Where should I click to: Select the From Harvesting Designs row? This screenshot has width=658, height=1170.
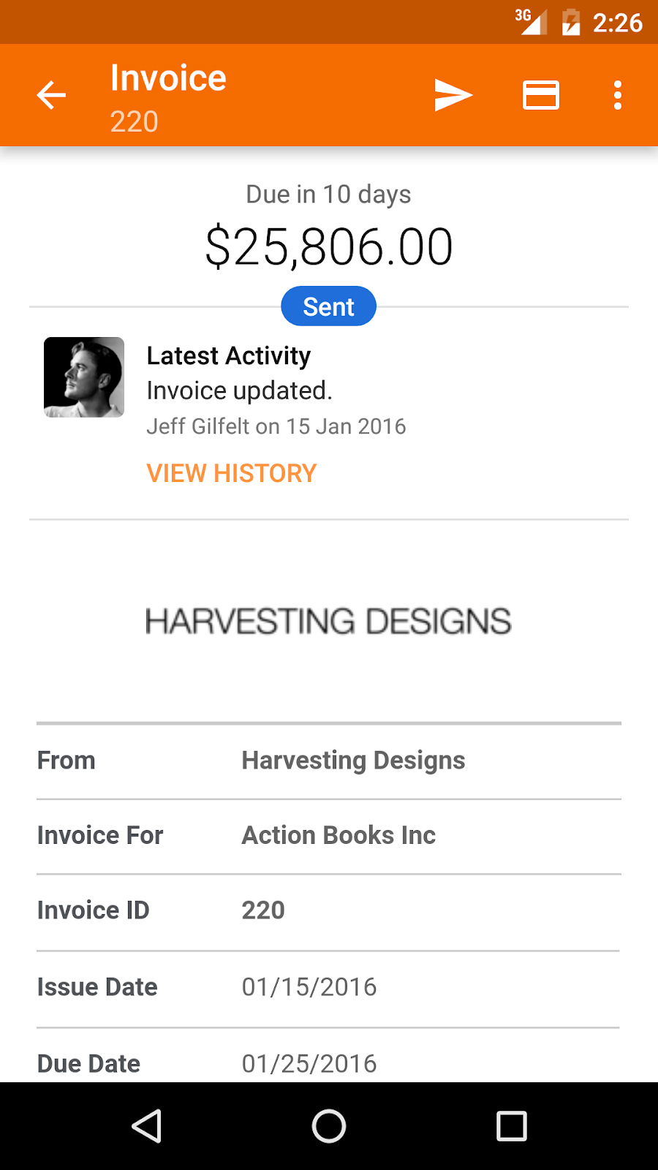point(329,761)
